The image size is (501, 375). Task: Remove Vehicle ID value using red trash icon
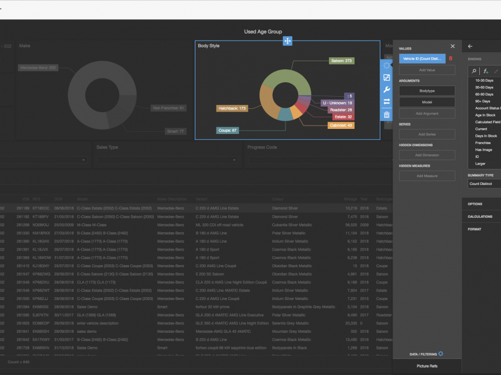point(450,58)
